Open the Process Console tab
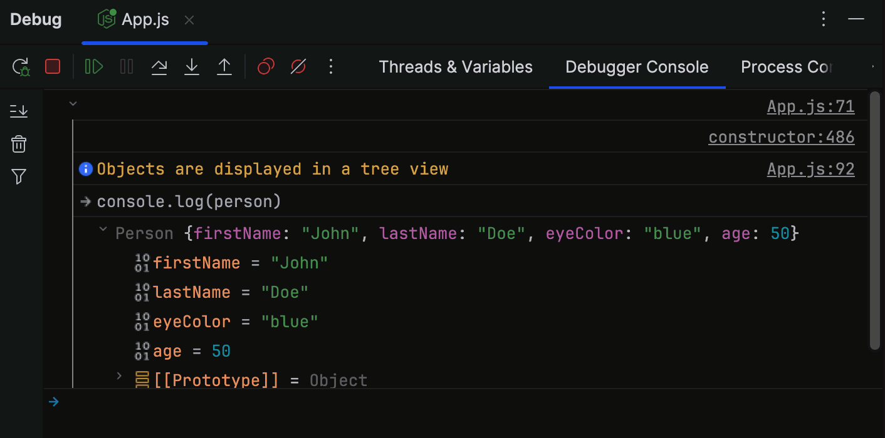The image size is (885, 438). coord(787,66)
